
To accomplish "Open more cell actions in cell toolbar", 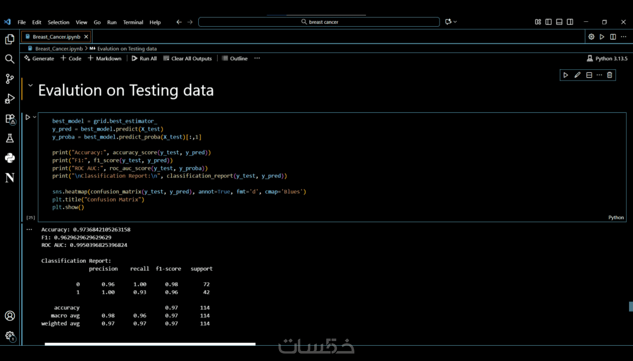I will (x=599, y=75).
